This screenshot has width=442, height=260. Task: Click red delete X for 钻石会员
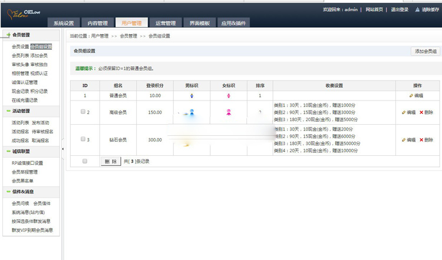pyautogui.click(x=421, y=140)
